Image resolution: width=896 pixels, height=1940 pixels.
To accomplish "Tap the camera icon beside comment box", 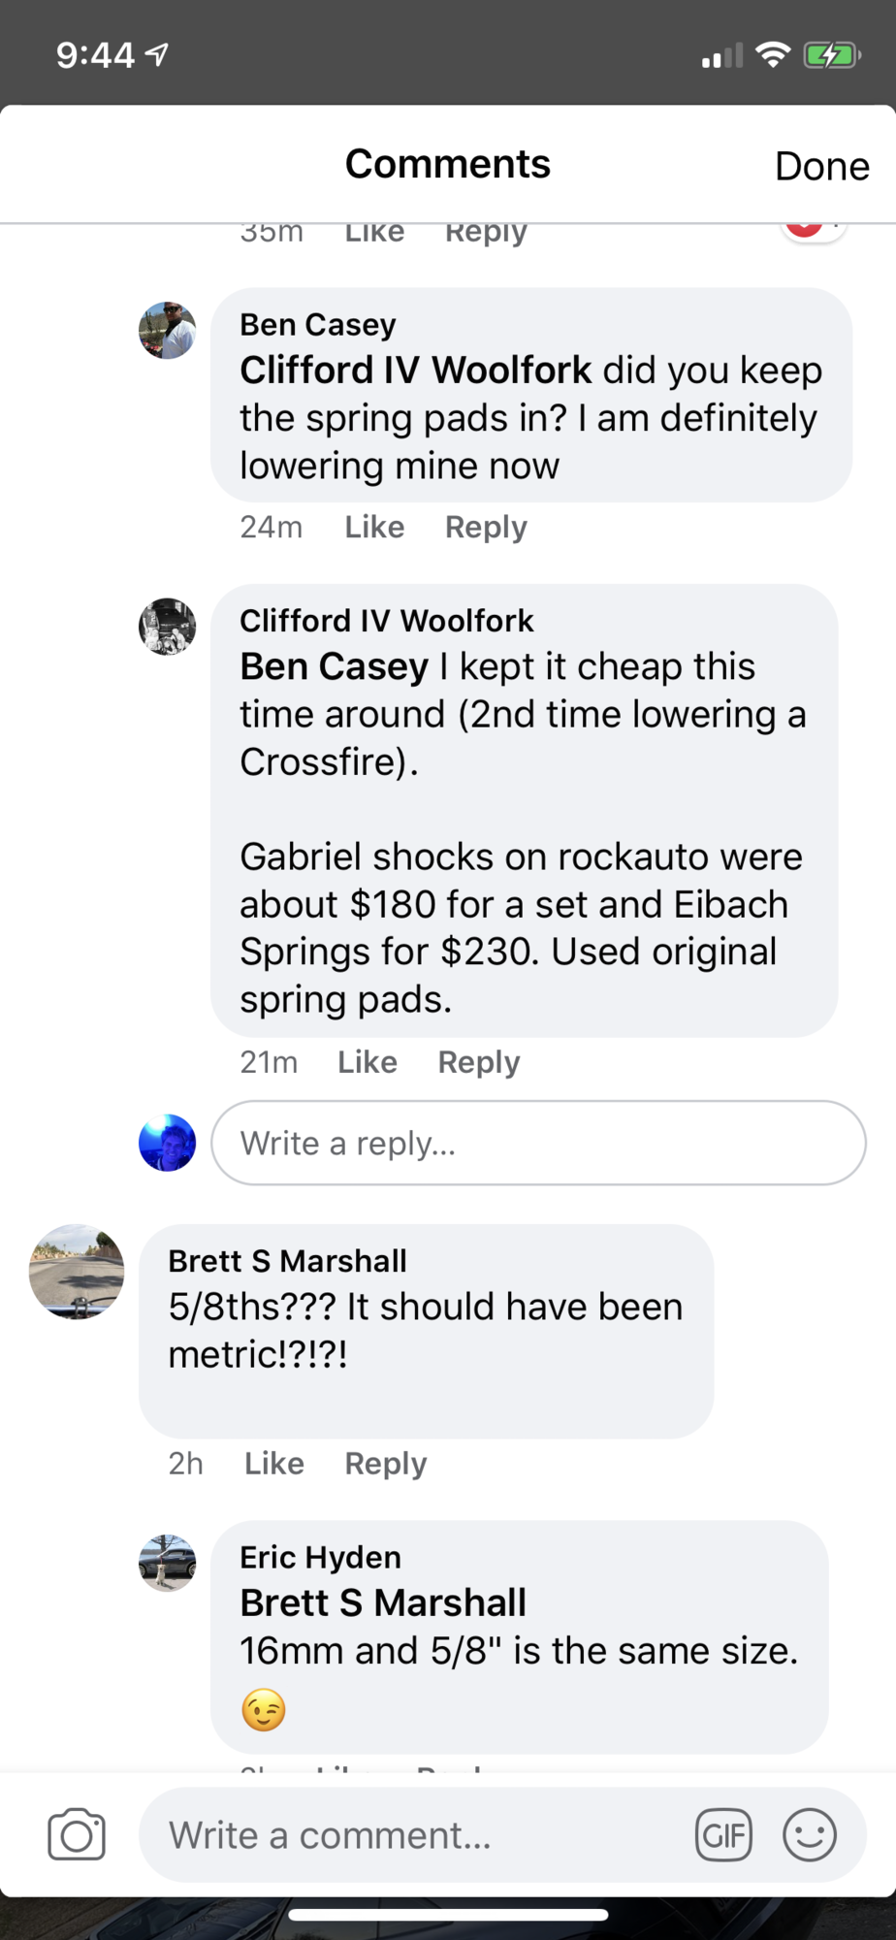I will [x=77, y=1834].
